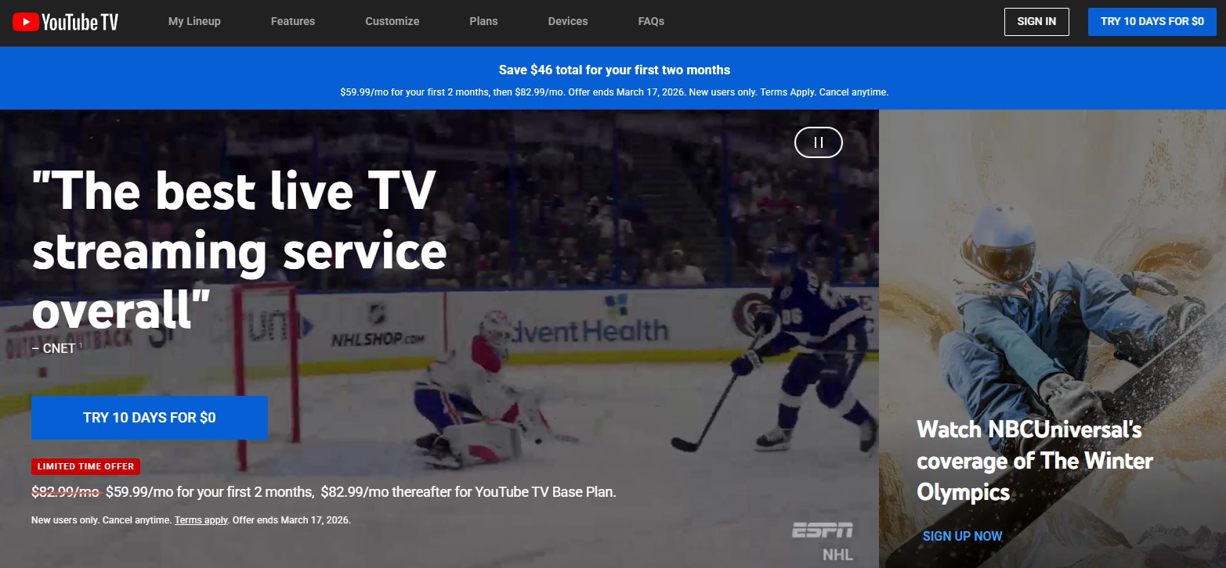View the Plans page
1226x568 pixels.
click(483, 21)
